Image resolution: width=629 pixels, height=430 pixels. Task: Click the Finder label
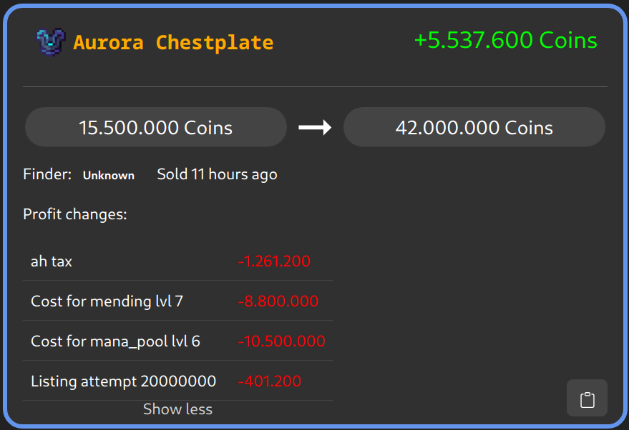[47, 174]
